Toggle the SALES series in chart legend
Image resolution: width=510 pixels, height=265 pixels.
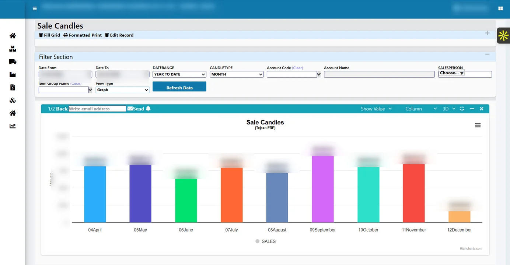(265, 241)
